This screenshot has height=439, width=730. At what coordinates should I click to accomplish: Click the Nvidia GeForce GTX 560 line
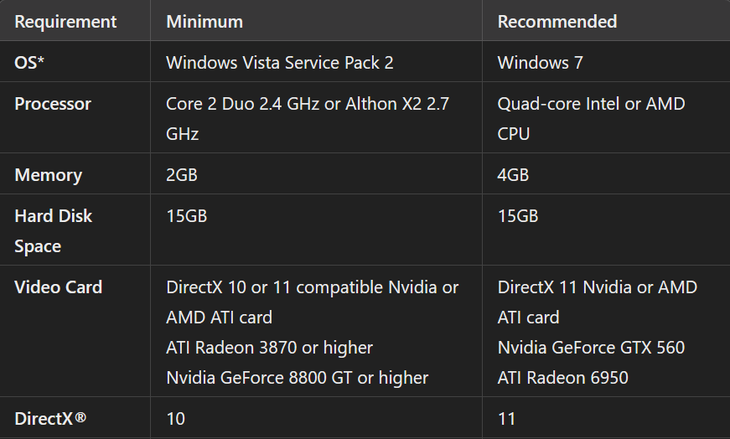(591, 347)
